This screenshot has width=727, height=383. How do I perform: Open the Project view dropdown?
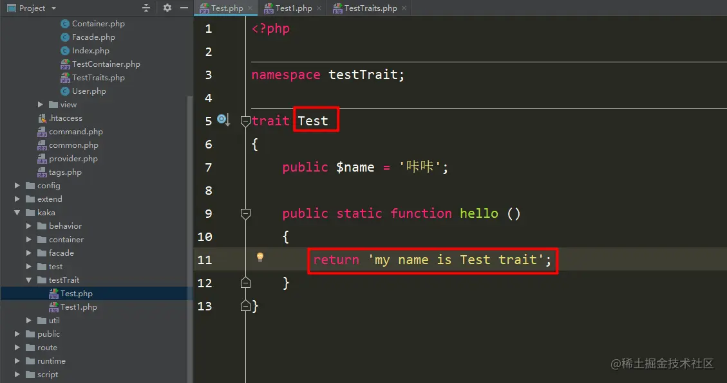point(54,8)
